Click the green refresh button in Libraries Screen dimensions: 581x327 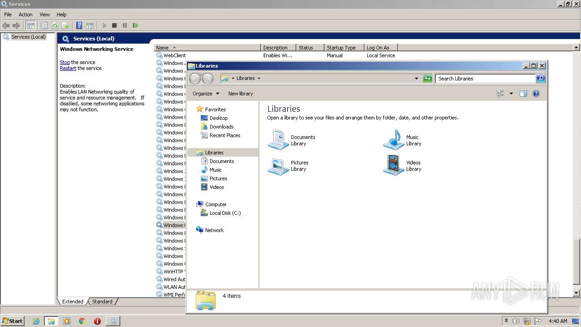(428, 79)
